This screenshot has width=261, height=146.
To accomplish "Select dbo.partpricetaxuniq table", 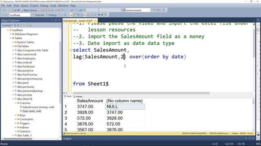I will 30,79.
